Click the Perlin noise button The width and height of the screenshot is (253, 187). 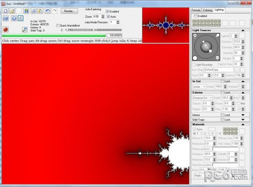pos(198,175)
